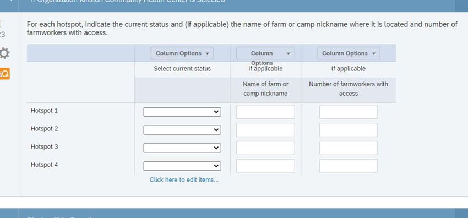Open the Hotspot 1 status dropdown
This screenshot has width=468, height=218.
tap(182, 112)
